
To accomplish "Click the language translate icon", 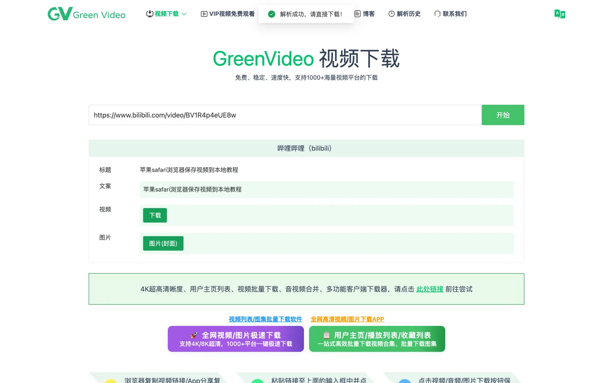I will [560, 14].
